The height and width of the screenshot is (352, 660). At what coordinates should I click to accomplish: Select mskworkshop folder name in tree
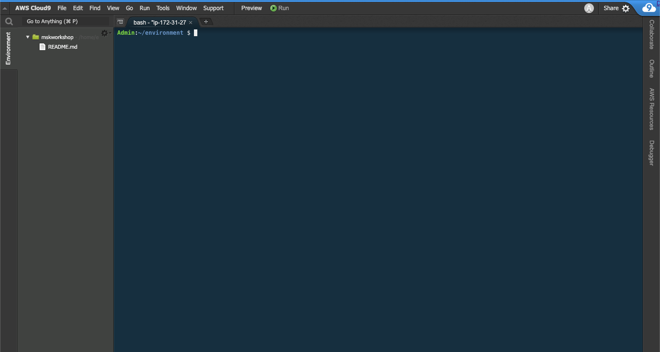click(x=57, y=37)
